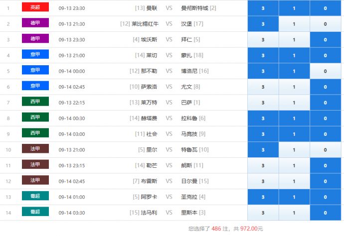Viewport: 344px width, 236px height.
Task: Select the 0 option for 莱比锡红牛 vs 汉堡
Action: (326, 24)
